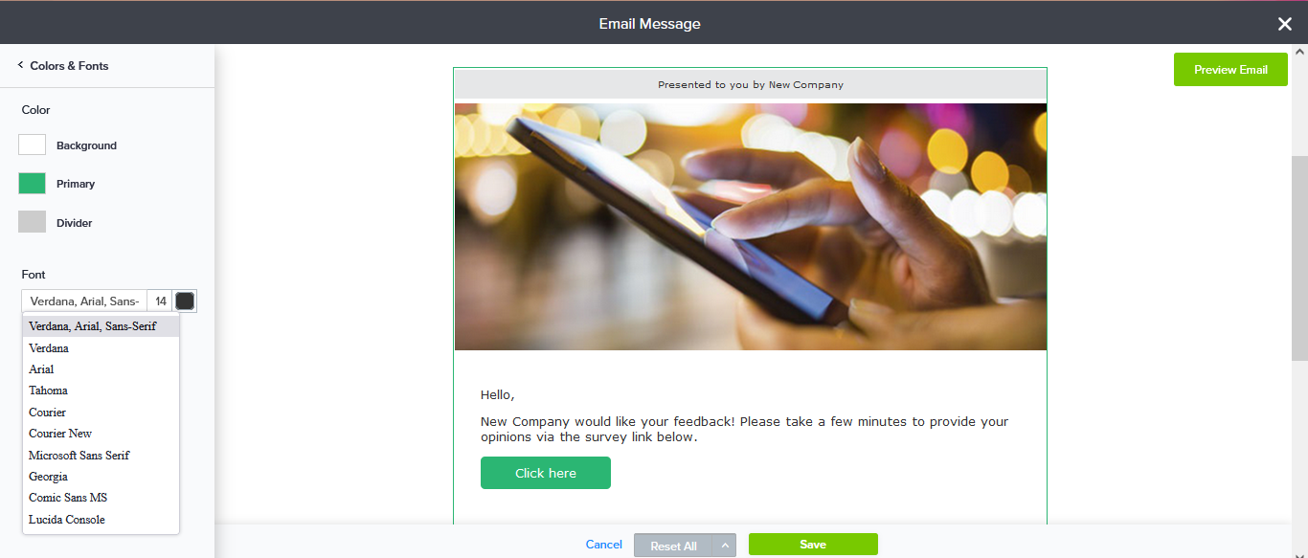Click the font size 14 field
Screen dimensions: 1308x558
coord(160,301)
